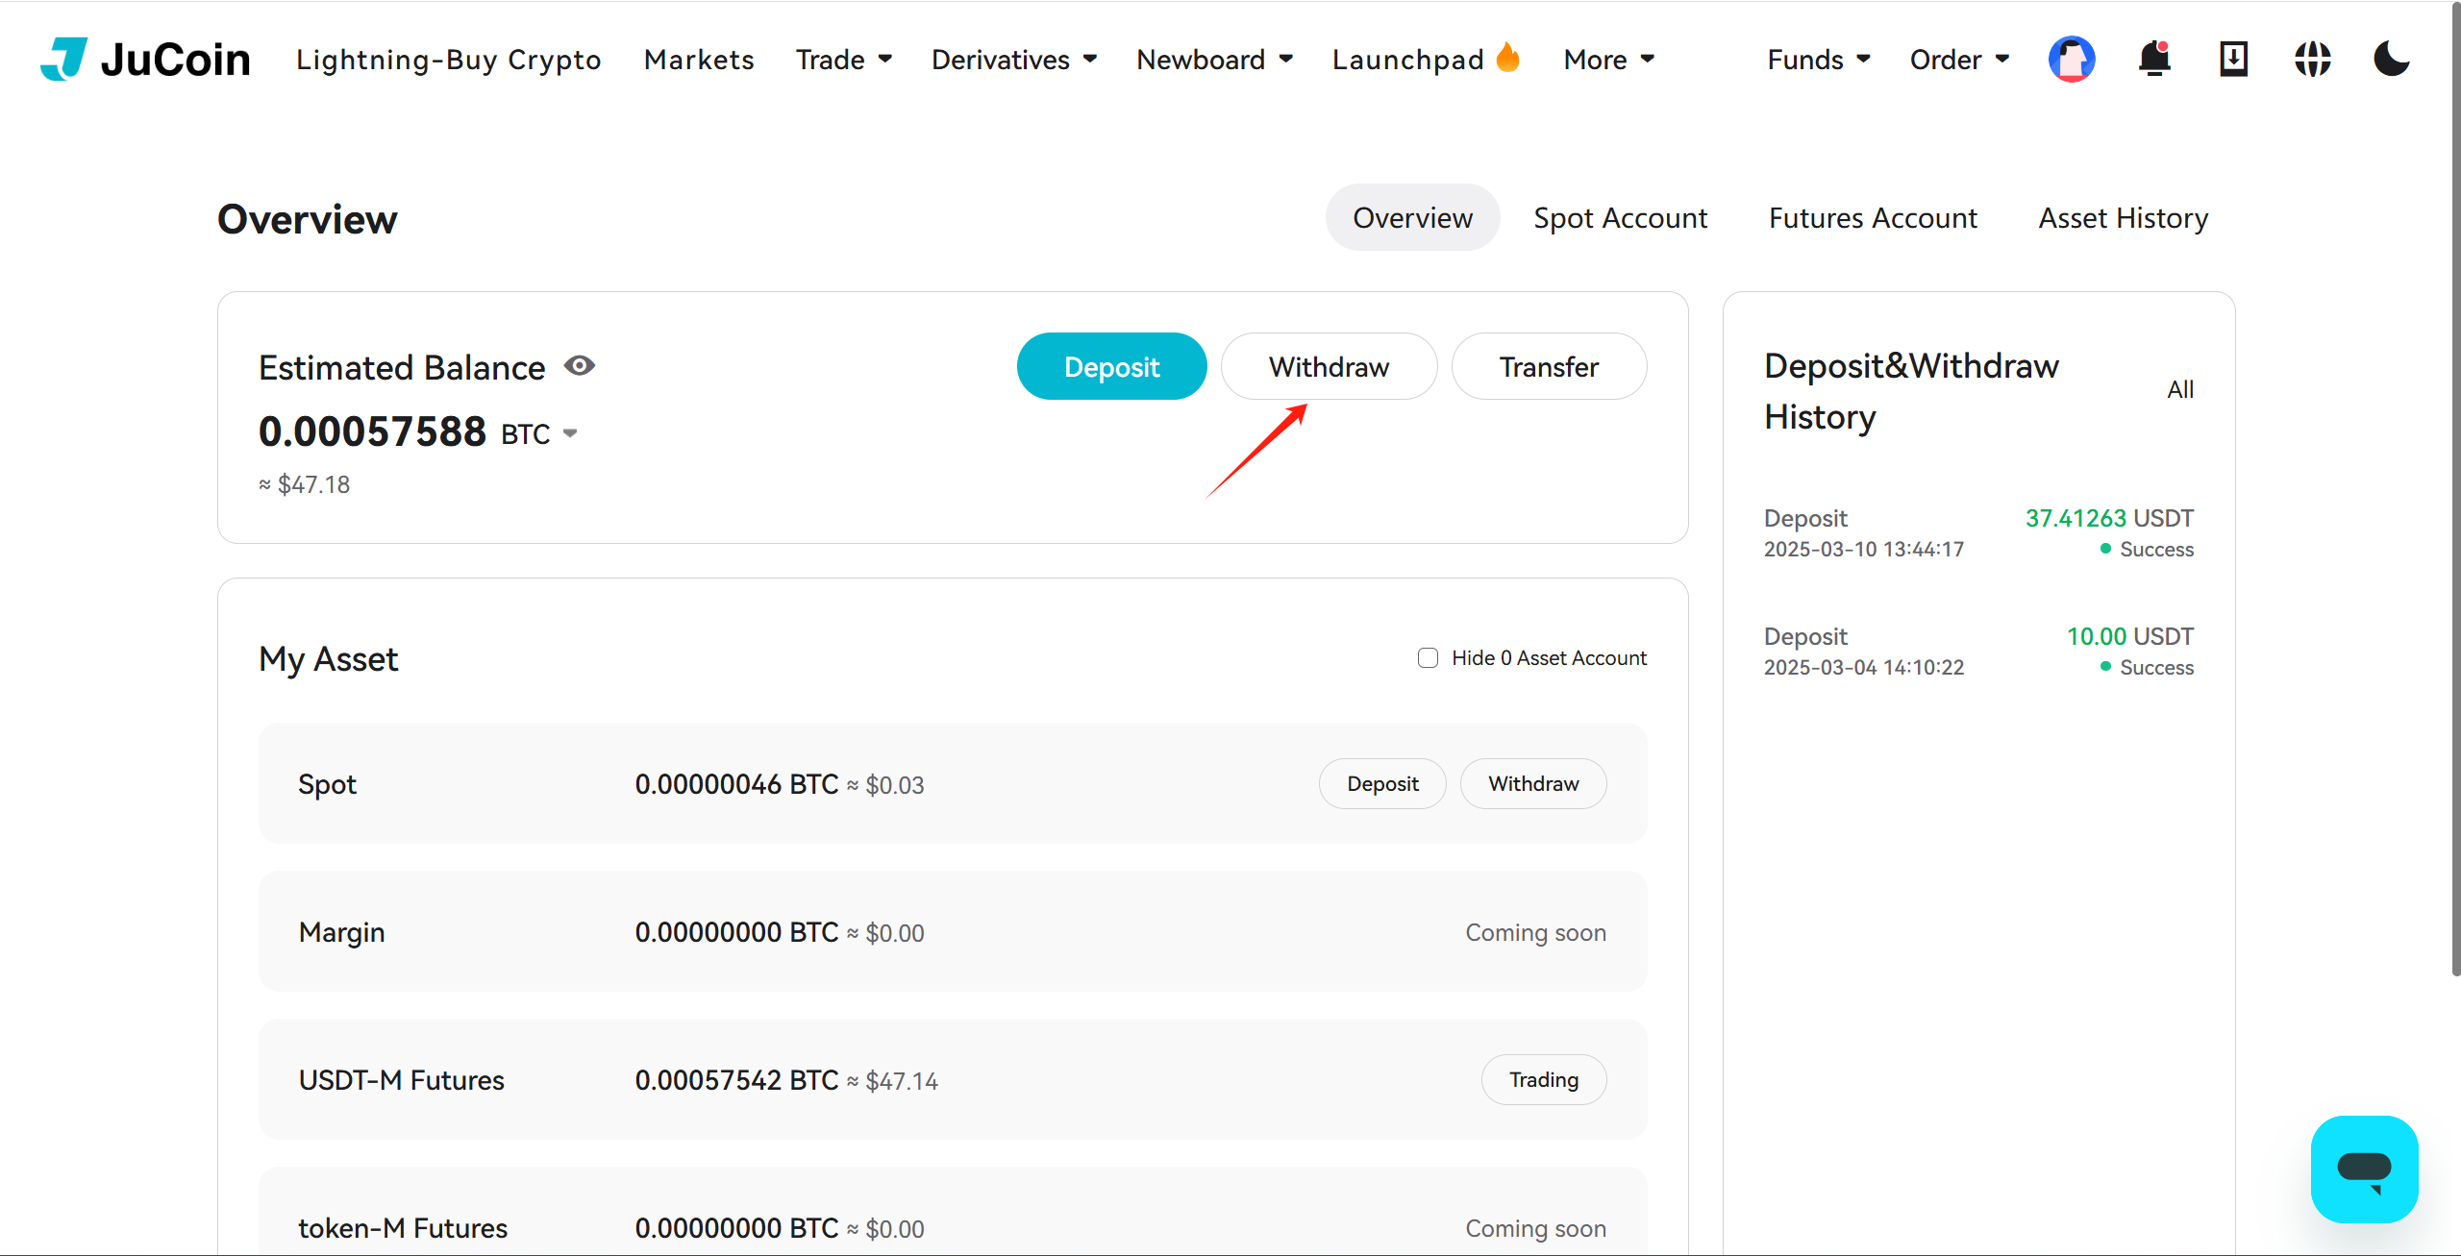
Task: Click the page vertical scrollbar
Action: tap(2454, 490)
